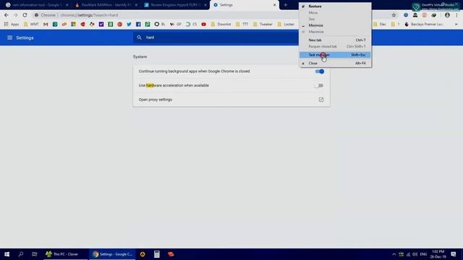
Task: Open the purple square bookmark icon
Action: [101, 24]
